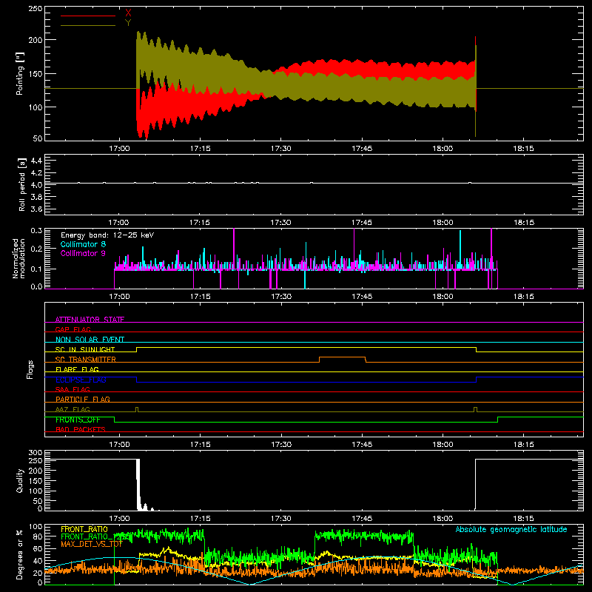Click the Roll period axis title
This screenshot has width=592, height=592.
pos(21,184)
